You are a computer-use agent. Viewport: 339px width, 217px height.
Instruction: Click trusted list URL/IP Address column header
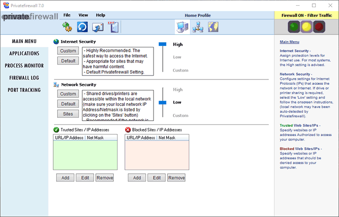pos(69,138)
